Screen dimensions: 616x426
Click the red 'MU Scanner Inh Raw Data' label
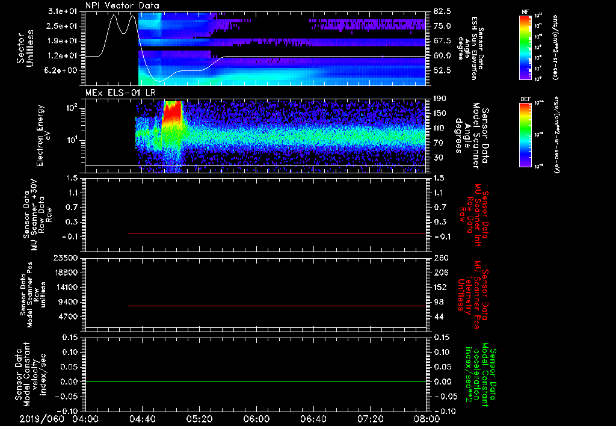tap(473, 215)
